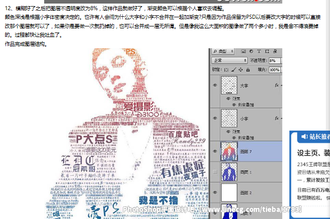Click the 图层 1 layer name

tap(246, 172)
